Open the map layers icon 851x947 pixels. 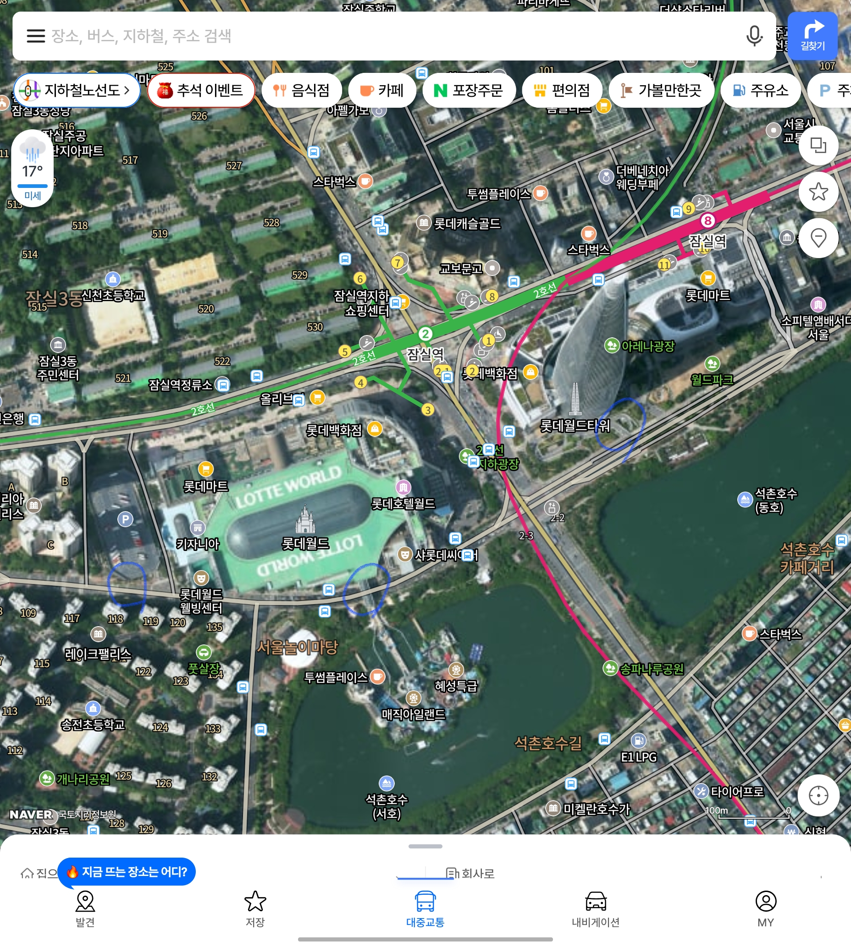point(818,145)
